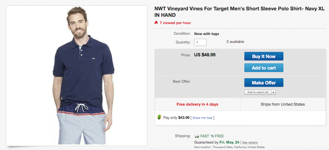This screenshot has width=329, height=150.
Task: Add the polo shirt to cart
Action: tap(264, 68)
